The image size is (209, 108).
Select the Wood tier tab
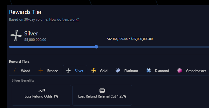(x=22, y=71)
